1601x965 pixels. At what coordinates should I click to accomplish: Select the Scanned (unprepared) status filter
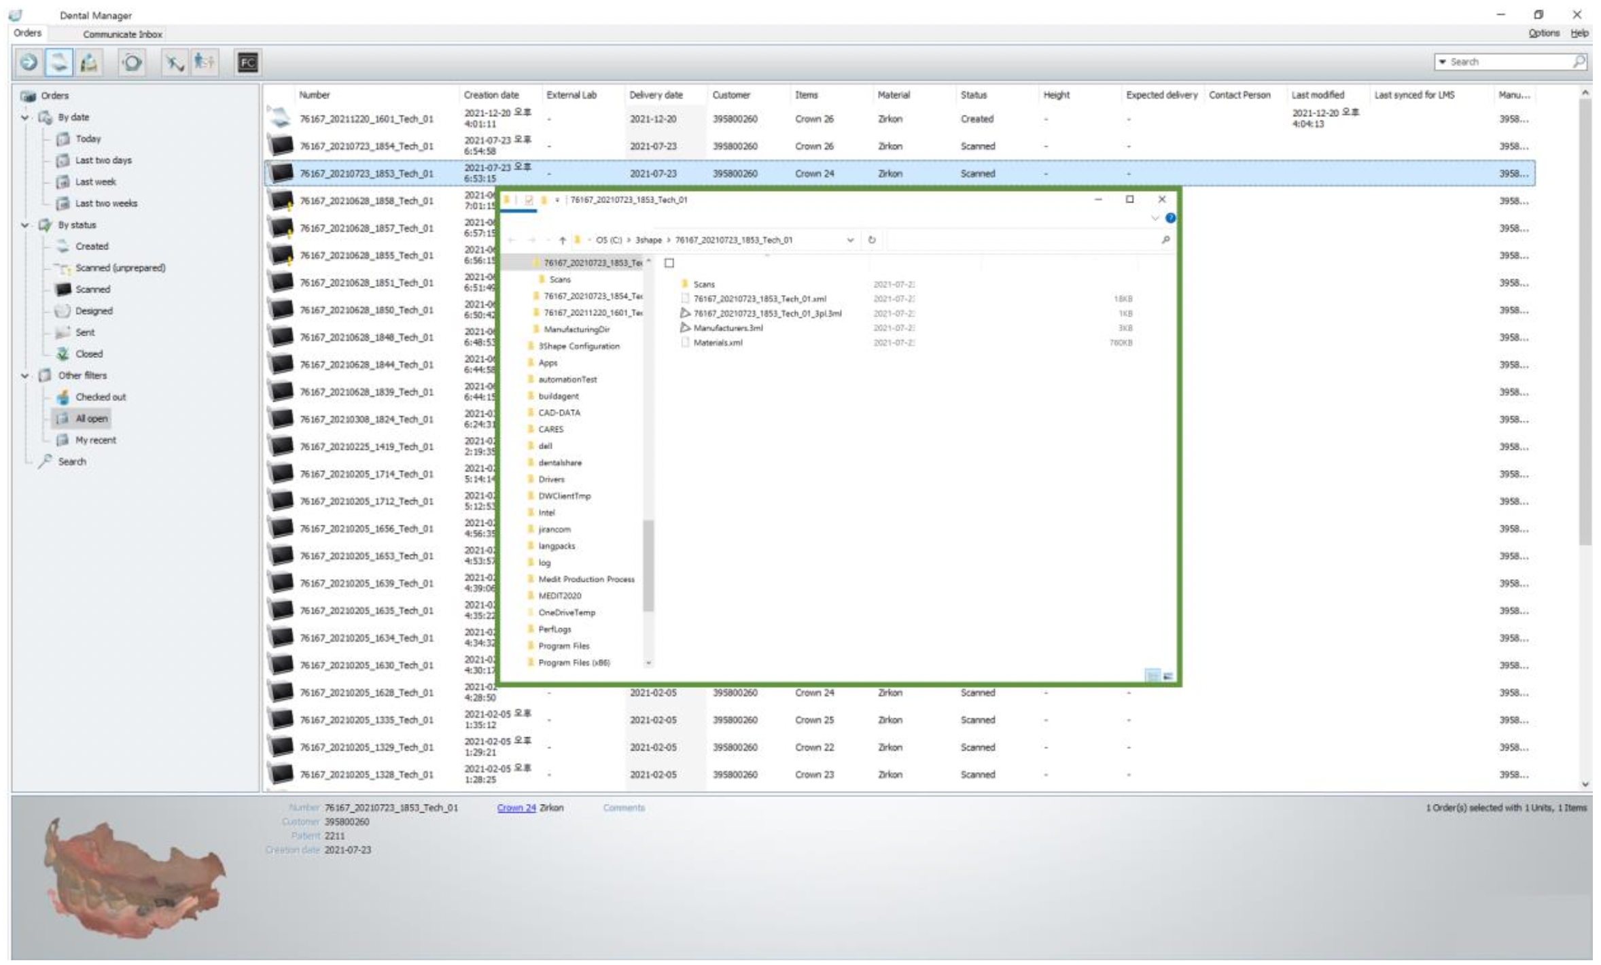[x=120, y=268]
